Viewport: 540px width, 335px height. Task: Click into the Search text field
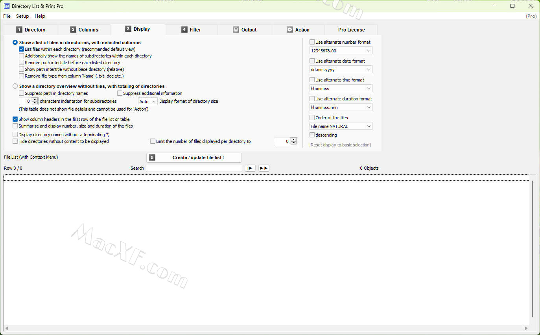(194, 168)
